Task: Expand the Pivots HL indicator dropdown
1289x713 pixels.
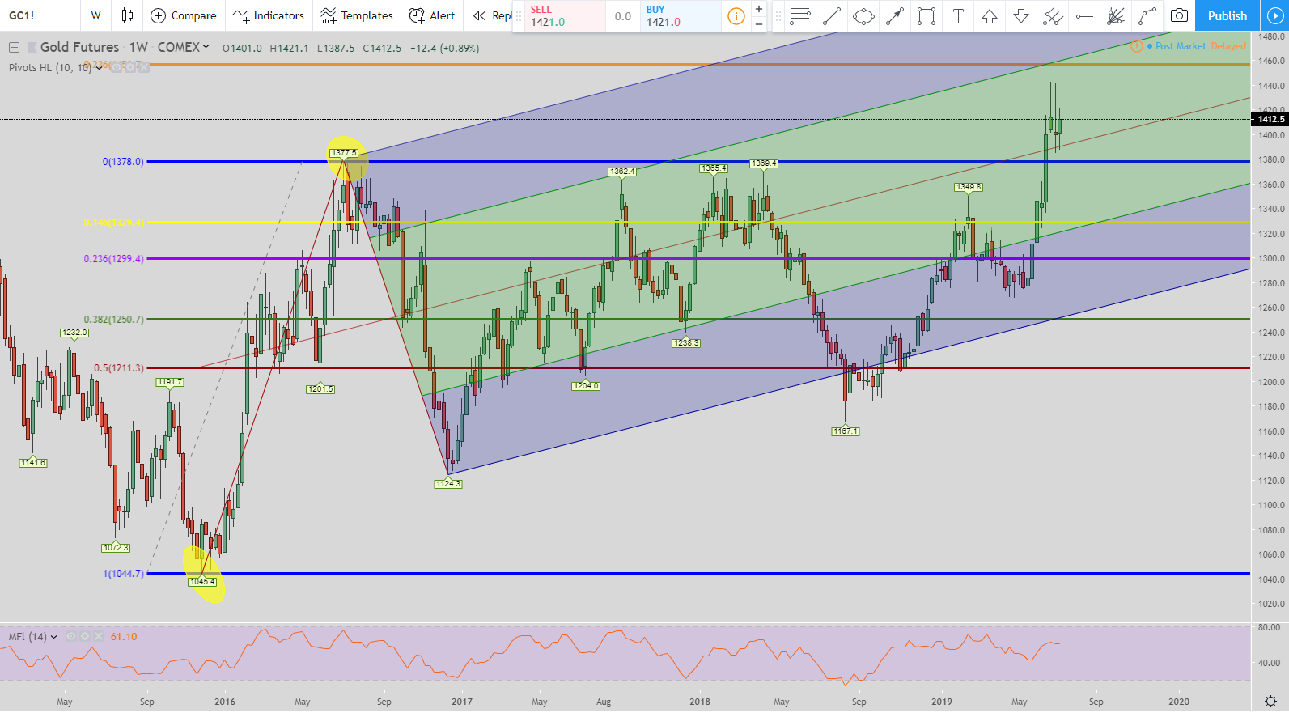Action: [99, 68]
